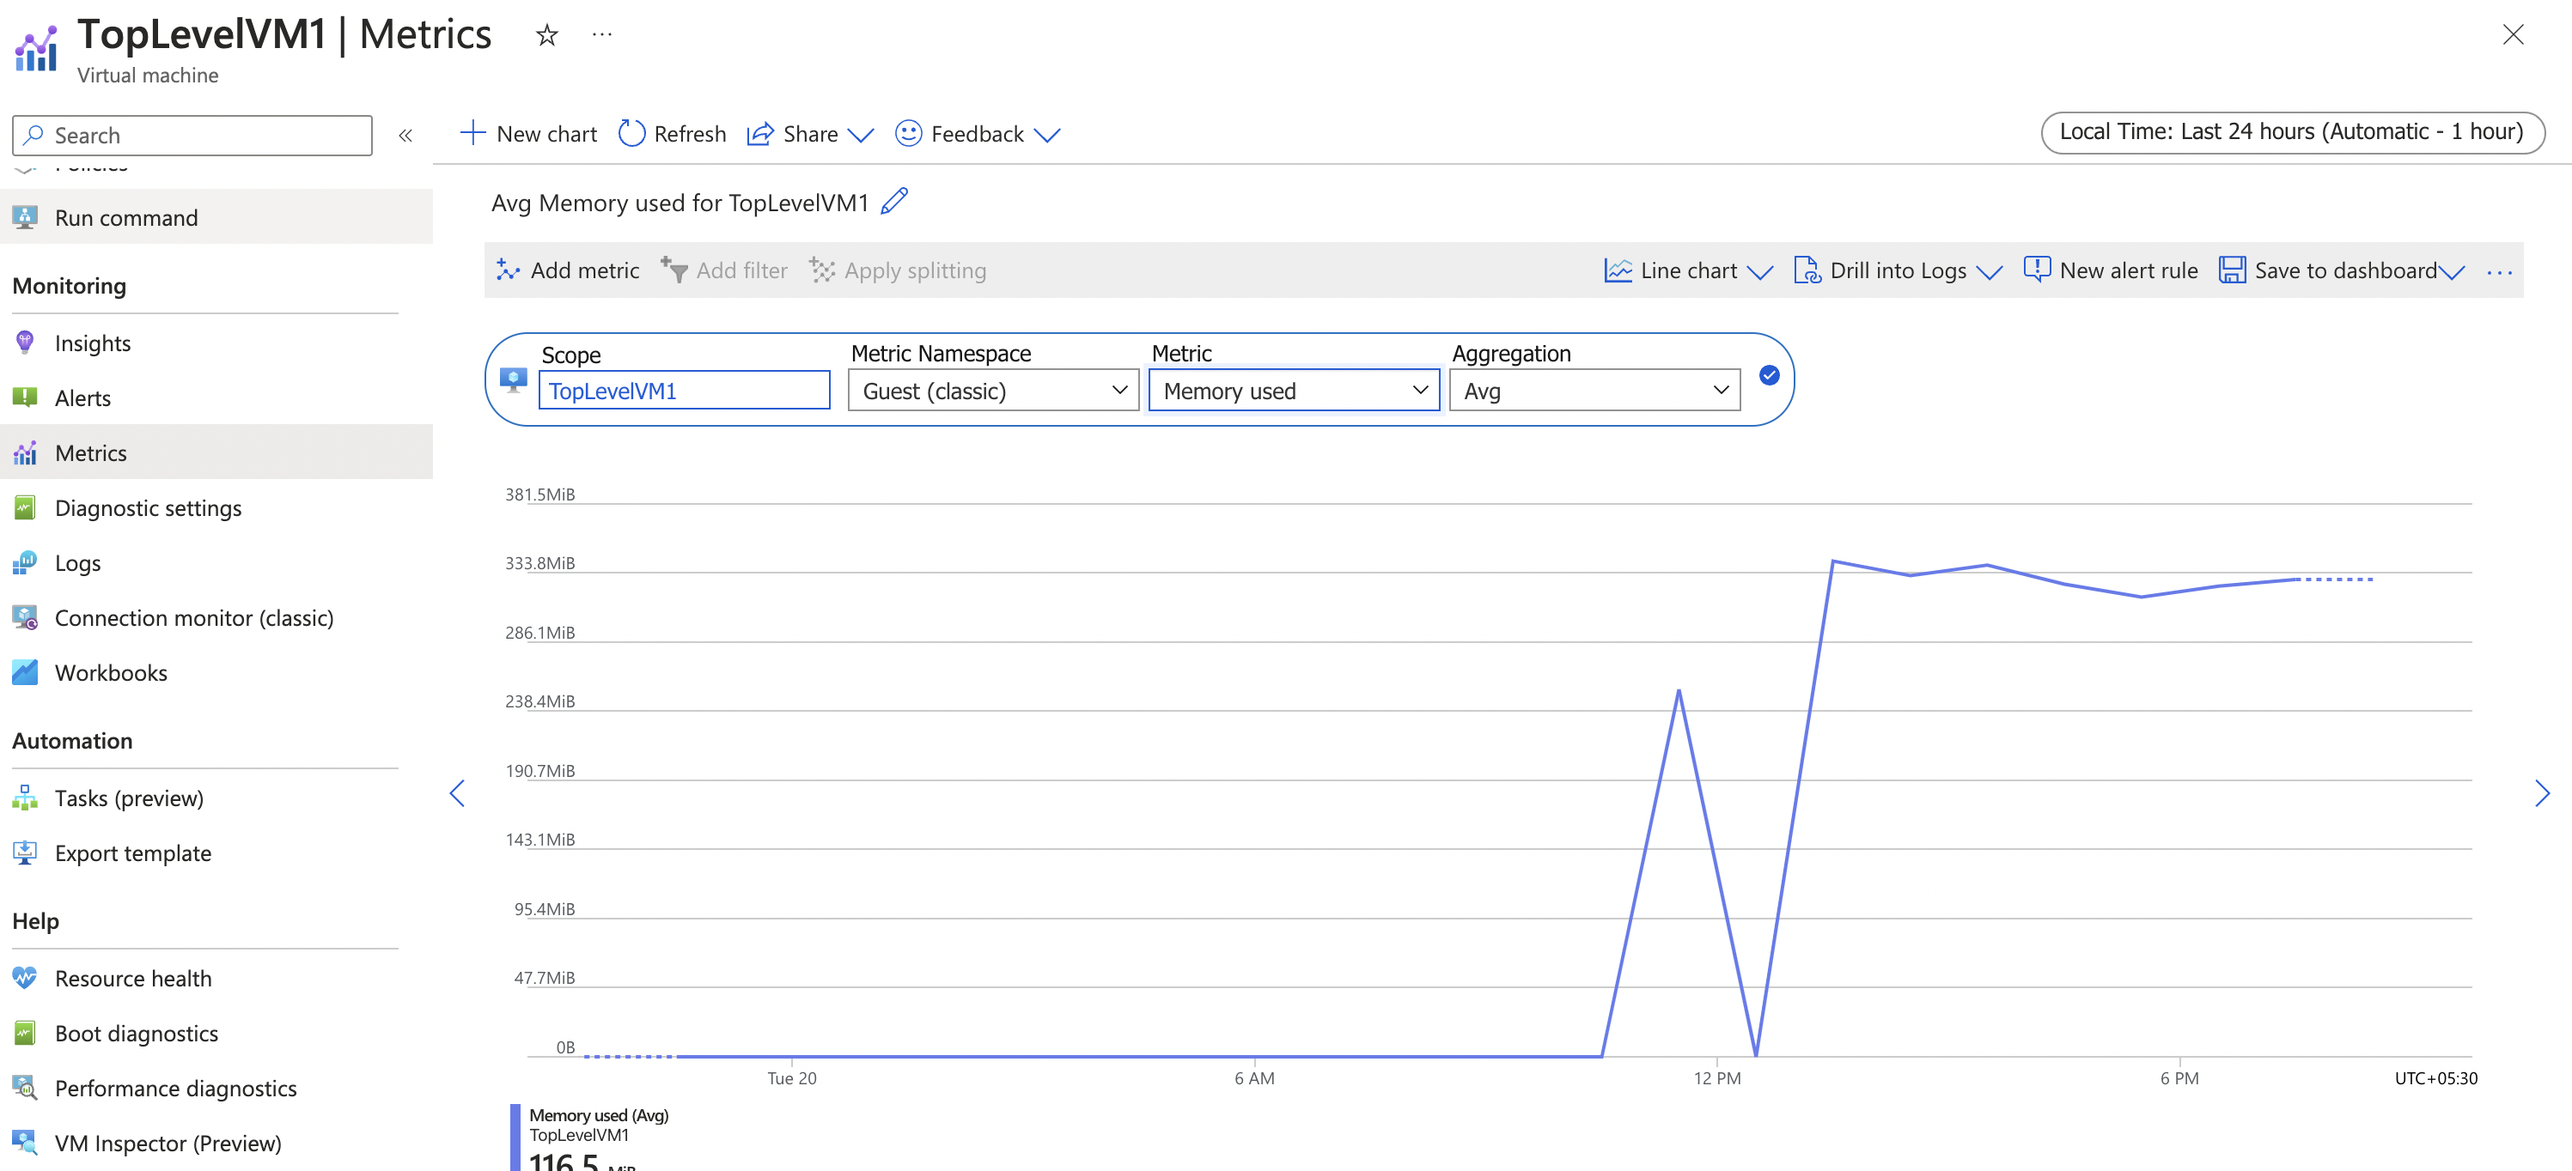The height and width of the screenshot is (1171, 2572).
Task: Refresh the metrics chart
Action: 671,133
